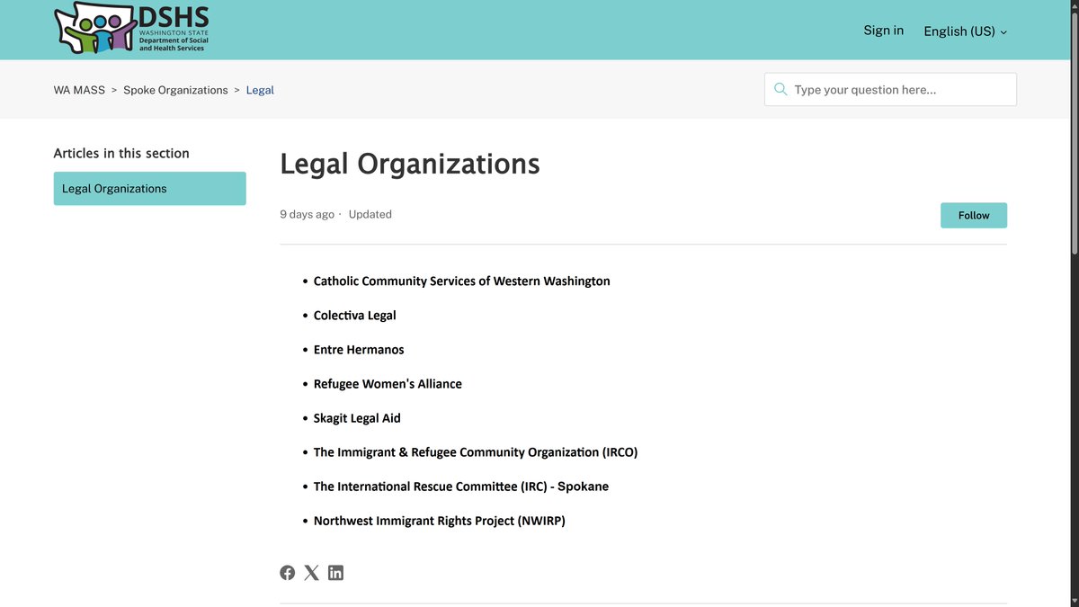Focus the 'Type your question here' search field
Viewport: 1079px width, 607px height.
click(x=890, y=90)
